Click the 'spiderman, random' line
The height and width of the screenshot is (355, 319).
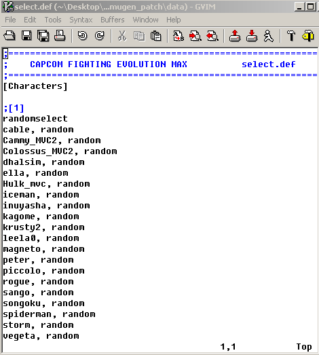[x=49, y=314]
